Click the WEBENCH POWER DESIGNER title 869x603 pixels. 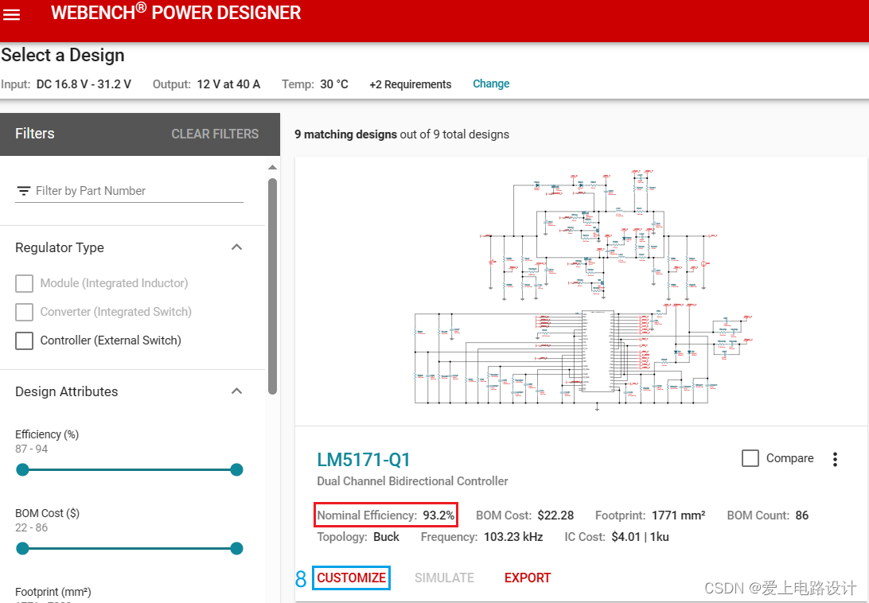pos(176,12)
